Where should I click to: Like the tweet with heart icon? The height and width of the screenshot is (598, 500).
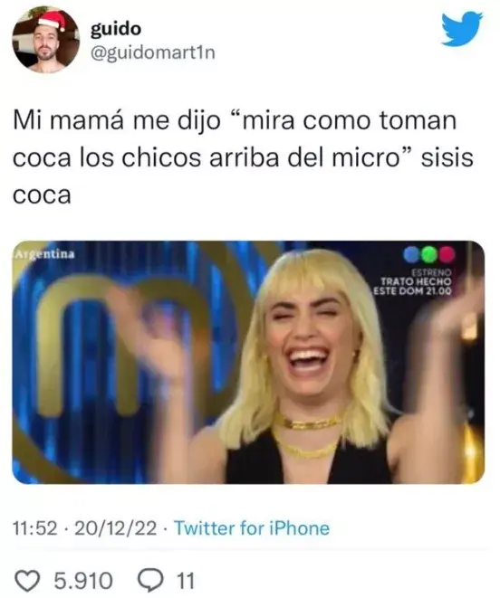29,581
